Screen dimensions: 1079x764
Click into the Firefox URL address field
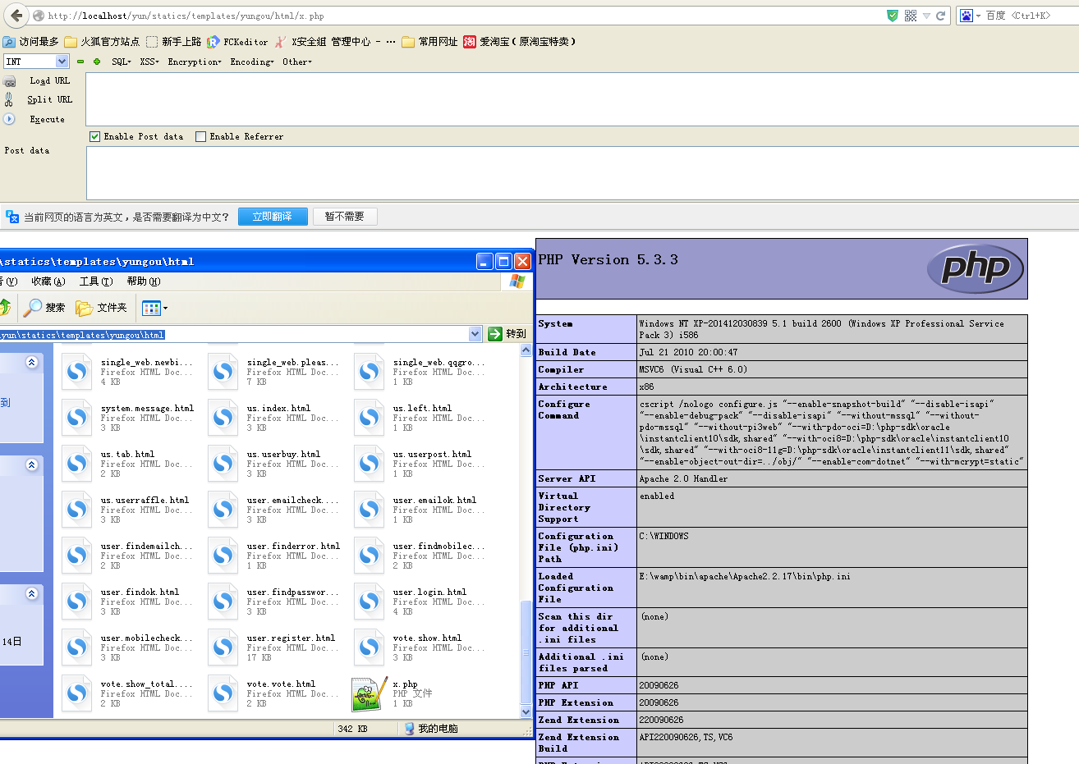tap(460, 16)
